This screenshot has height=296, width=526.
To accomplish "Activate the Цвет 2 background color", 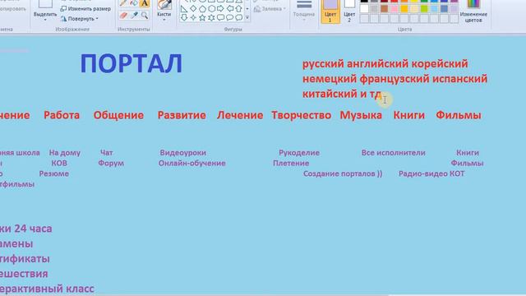I will tap(349, 11).
